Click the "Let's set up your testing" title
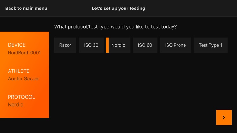Viewport: 237px width, 133px height. click(118, 8)
